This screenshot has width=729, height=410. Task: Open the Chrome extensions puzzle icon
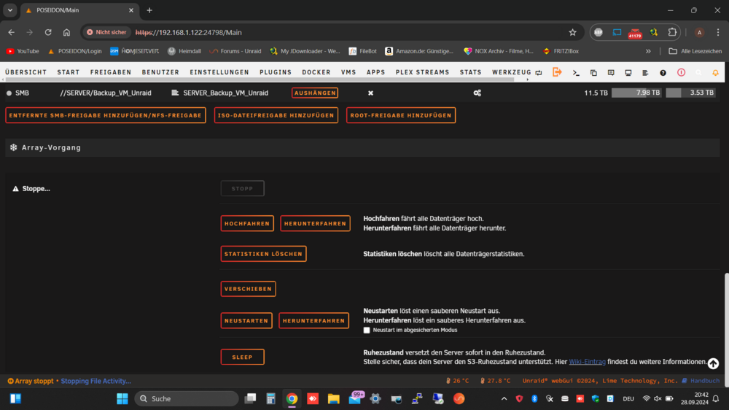(672, 32)
